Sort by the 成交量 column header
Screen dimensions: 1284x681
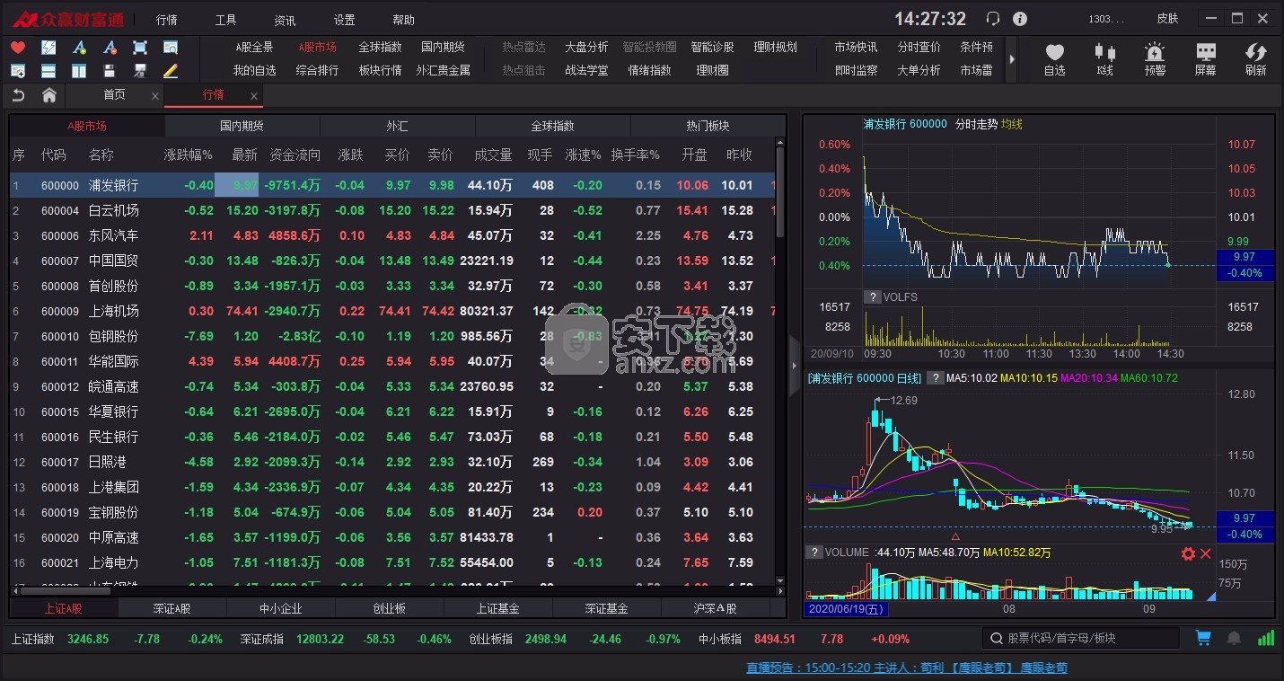(x=493, y=155)
